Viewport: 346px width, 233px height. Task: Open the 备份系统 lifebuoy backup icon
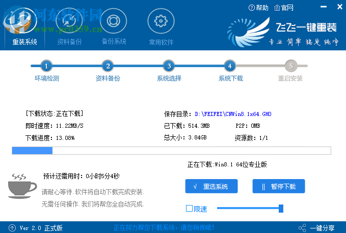114,21
